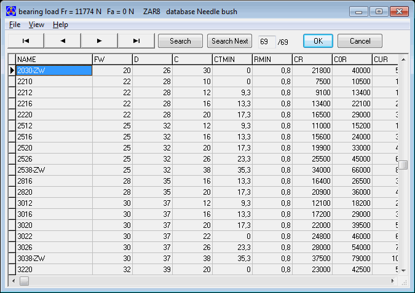Open the File menu
Screen dimensions: 415x293
(x=15, y=25)
